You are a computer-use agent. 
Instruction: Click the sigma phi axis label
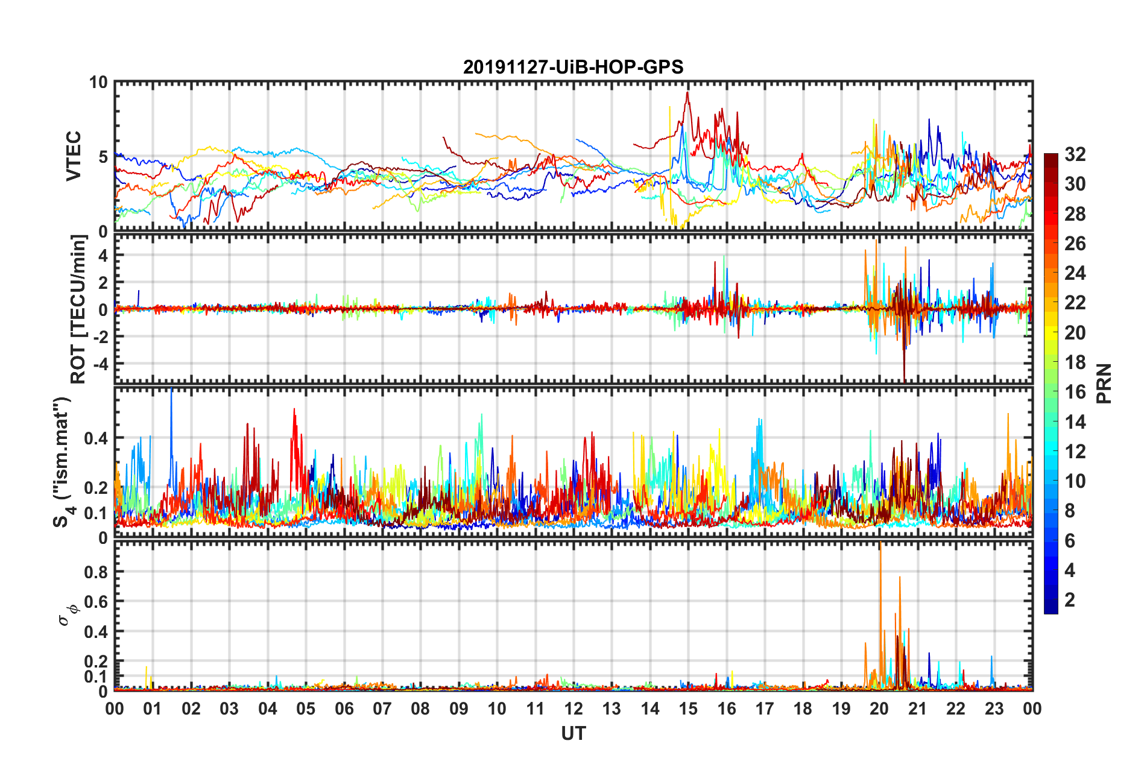click(68, 615)
